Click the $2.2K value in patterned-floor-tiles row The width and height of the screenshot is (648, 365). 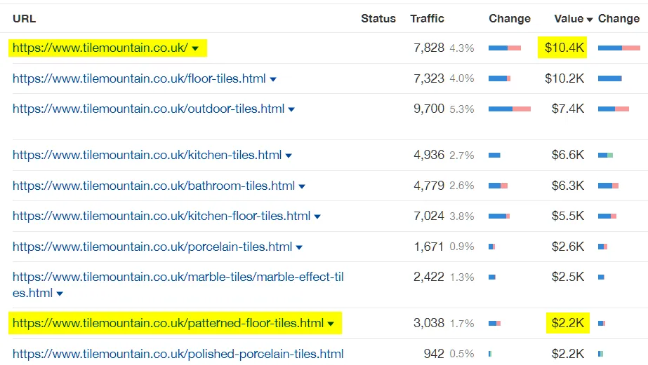tap(568, 323)
